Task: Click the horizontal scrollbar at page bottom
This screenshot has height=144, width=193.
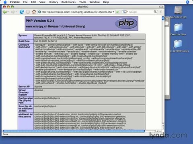Action: coord(74,131)
